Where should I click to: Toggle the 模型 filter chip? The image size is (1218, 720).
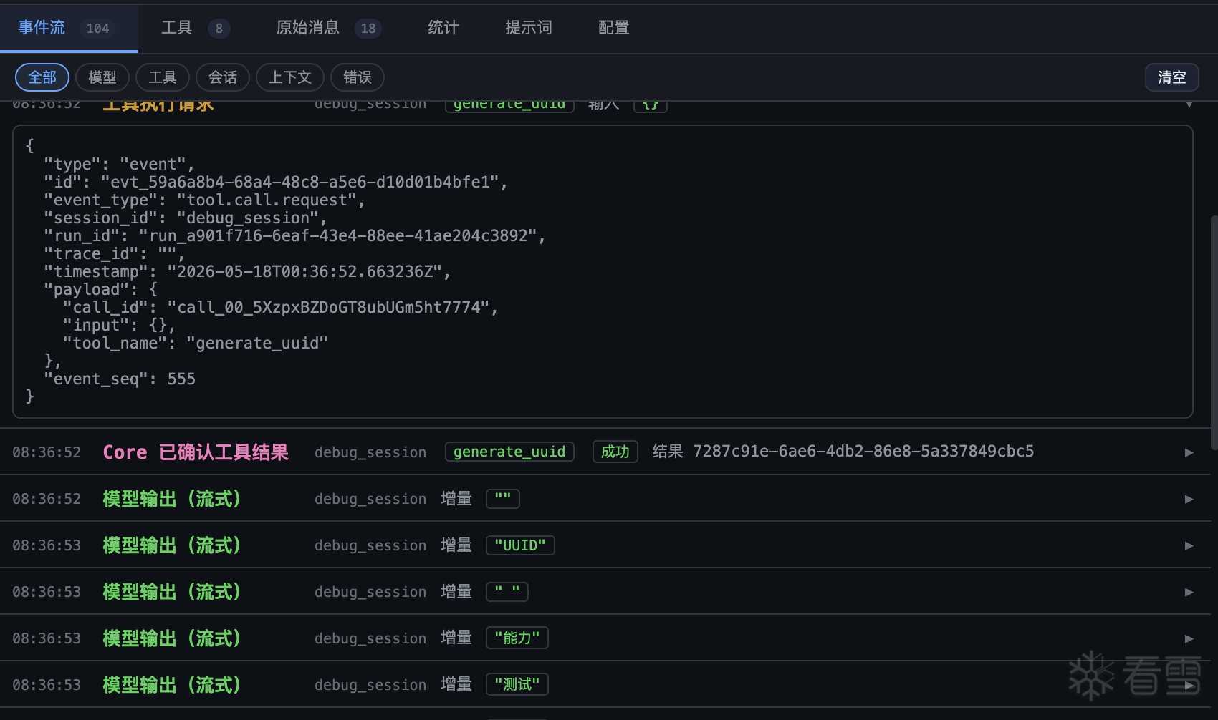click(x=102, y=77)
